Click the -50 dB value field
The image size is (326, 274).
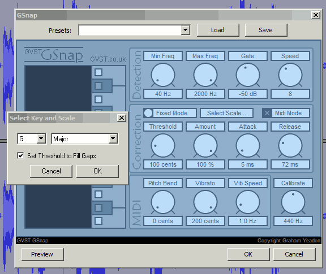coord(248,94)
